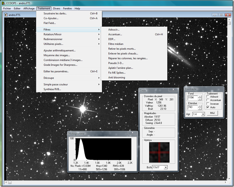Viewport: 234px width, 187px height.
Task: Choose Réparer les colonnes, les rangées
Action: [x=134, y=58]
